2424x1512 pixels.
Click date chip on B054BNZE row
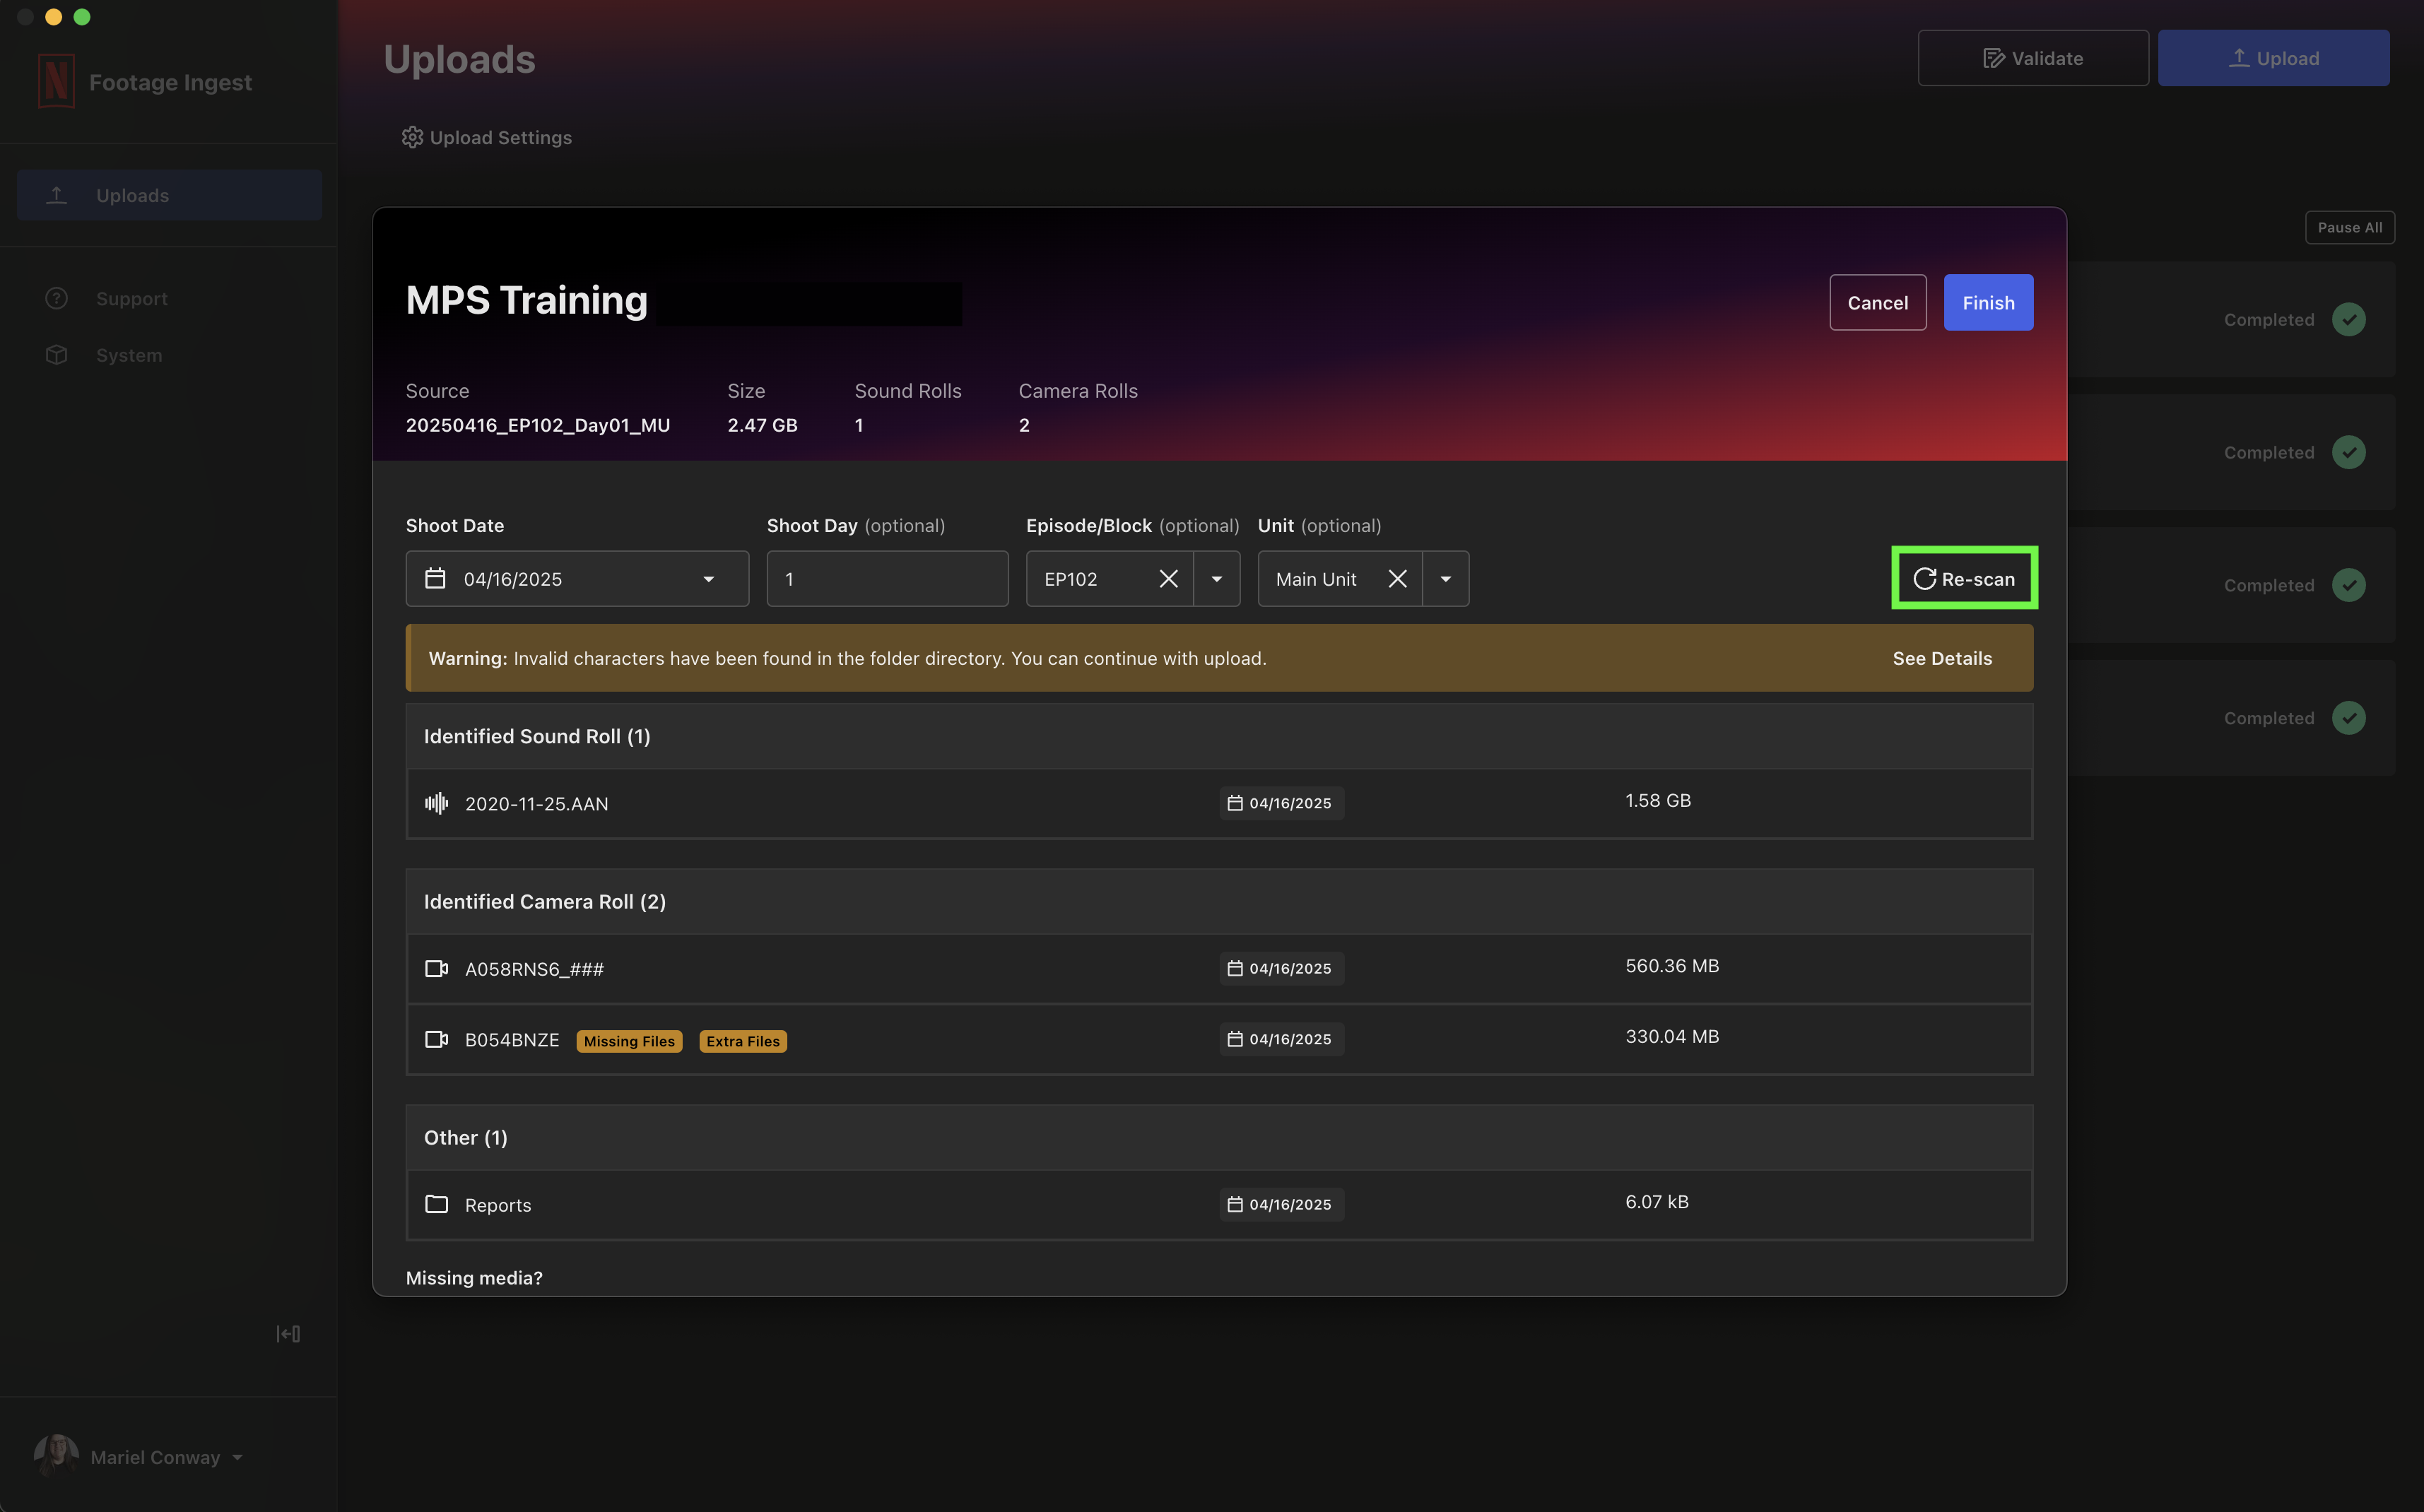(1281, 1039)
